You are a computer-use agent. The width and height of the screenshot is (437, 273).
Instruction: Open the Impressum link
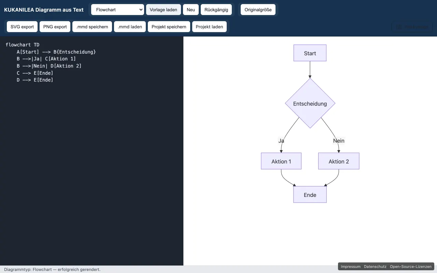[x=351, y=267]
